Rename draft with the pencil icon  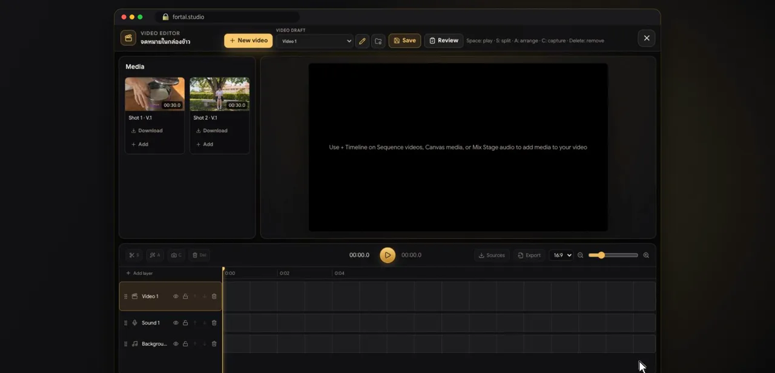(x=362, y=41)
